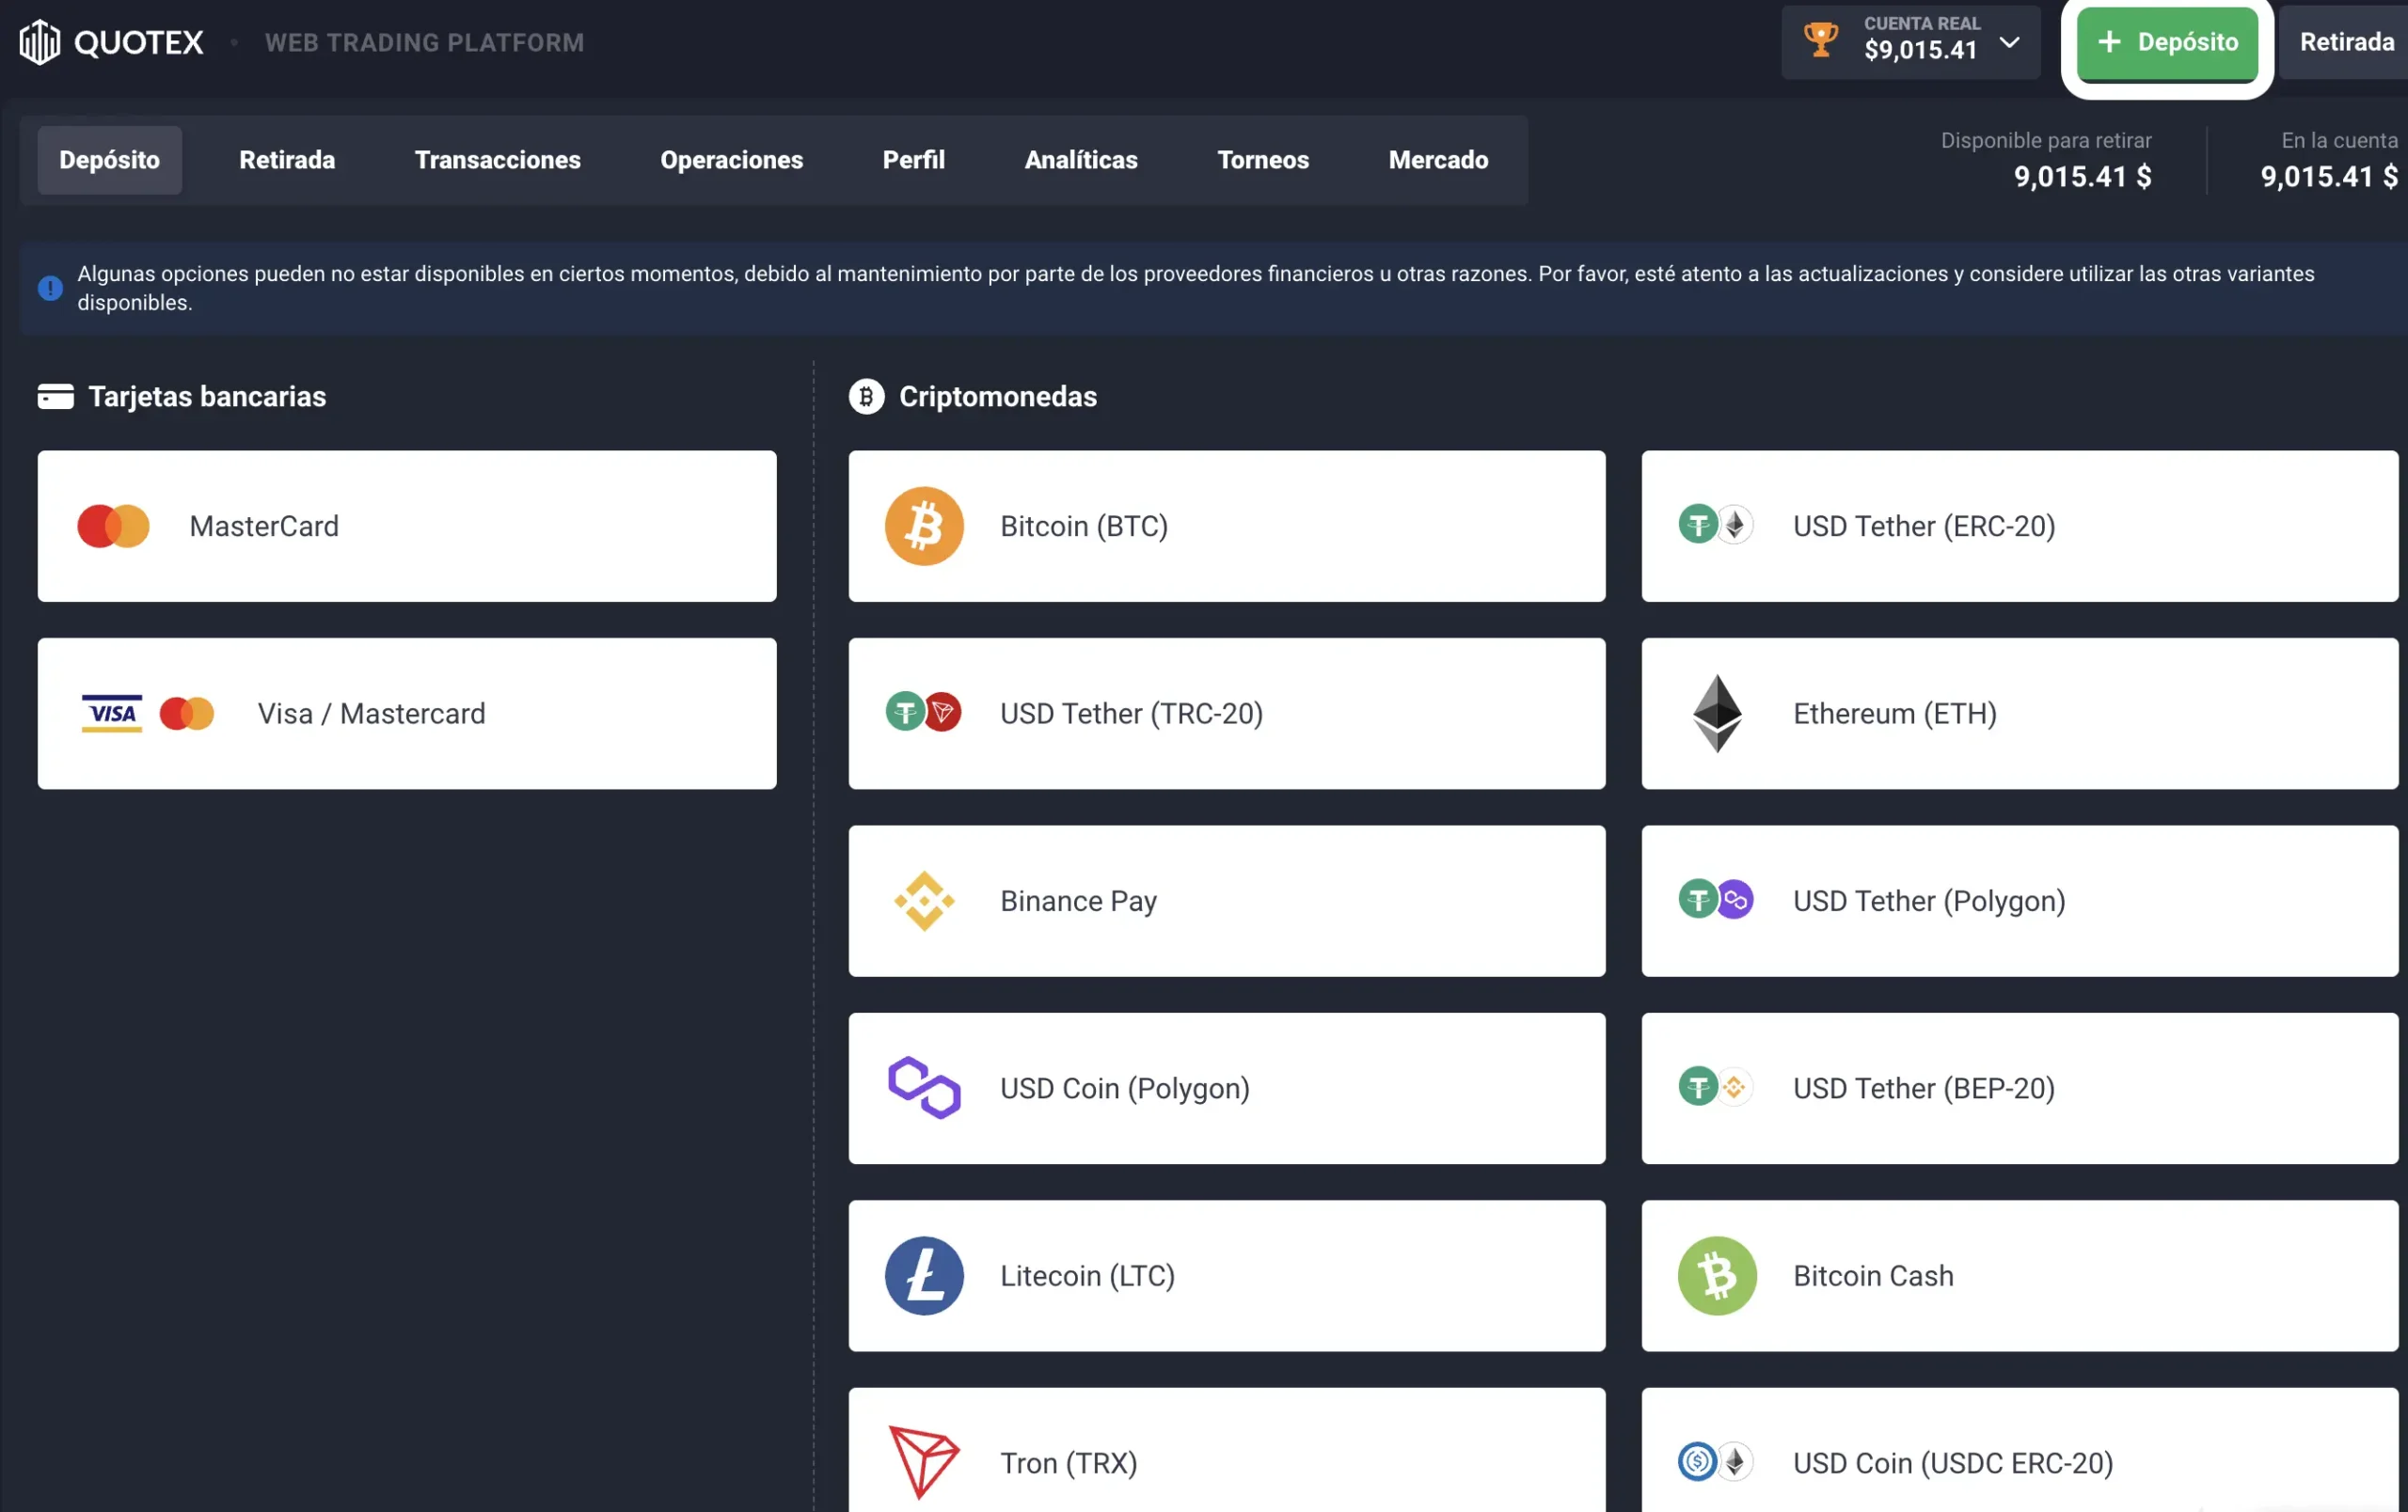Pick the yellow Binance Pay icon
Image resolution: width=2408 pixels, height=1512 pixels.
924,902
